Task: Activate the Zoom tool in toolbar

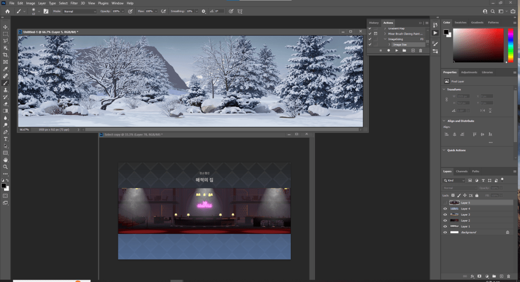Action: (6, 166)
